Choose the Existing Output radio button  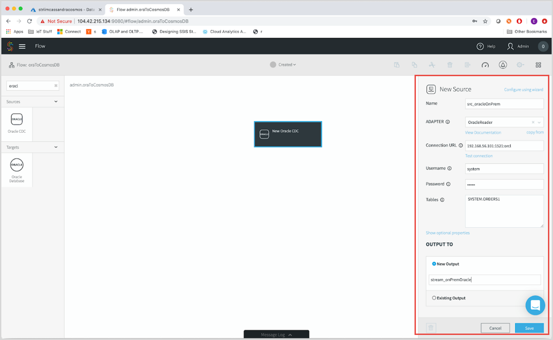(x=434, y=298)
